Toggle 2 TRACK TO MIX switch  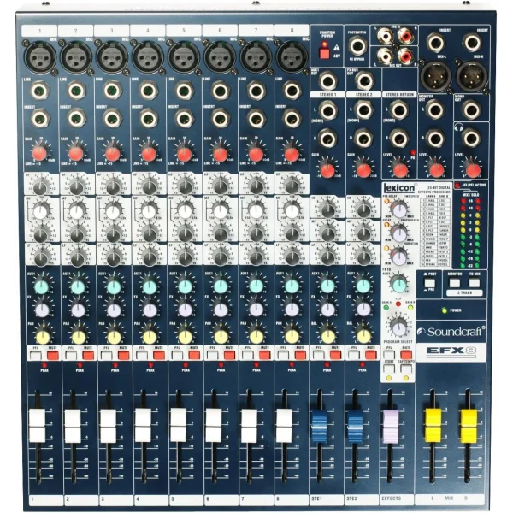474,283
